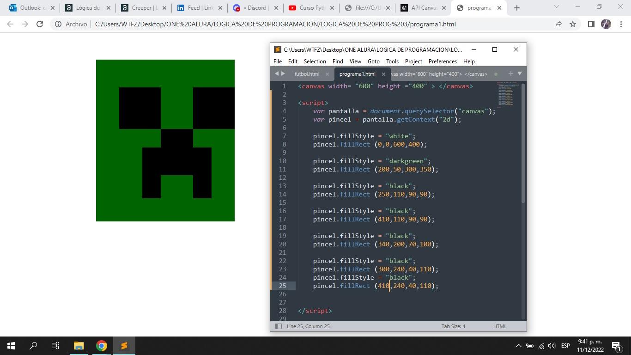Close the active programa tab

click(x=499, y=8)
